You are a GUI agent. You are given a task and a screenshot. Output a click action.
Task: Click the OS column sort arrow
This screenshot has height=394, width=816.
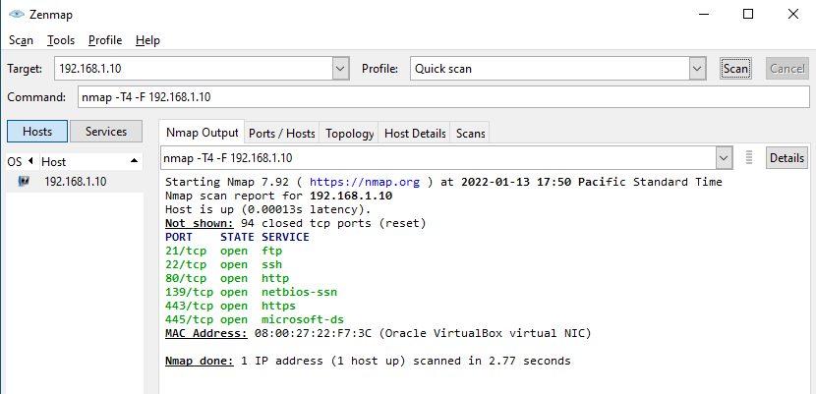click(x=29, y=161)
